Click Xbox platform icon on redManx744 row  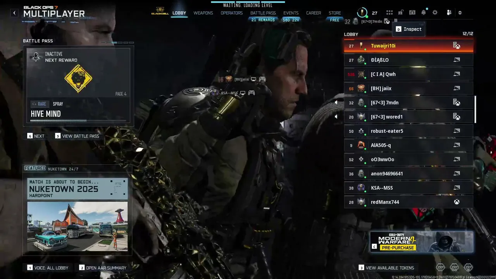point(457,202)
